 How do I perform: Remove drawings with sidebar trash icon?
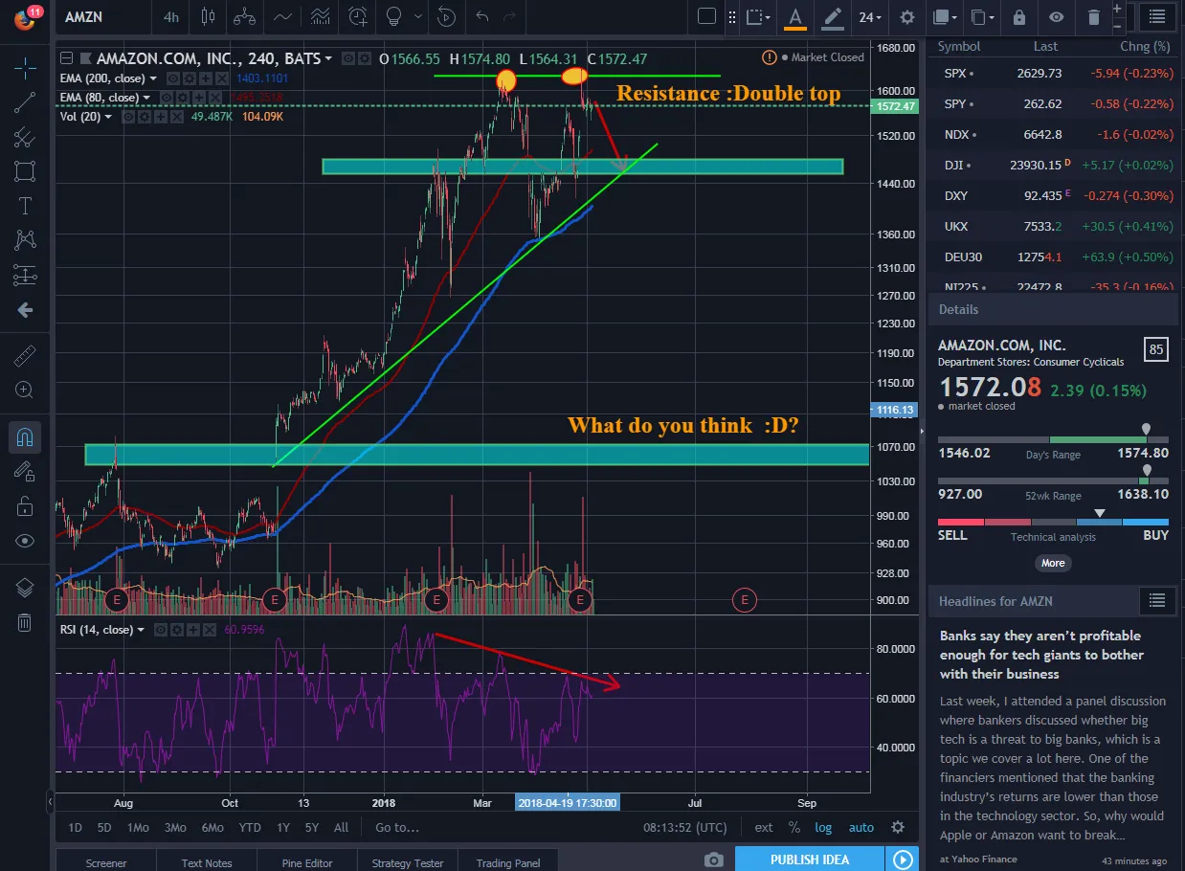pos(26,623)
